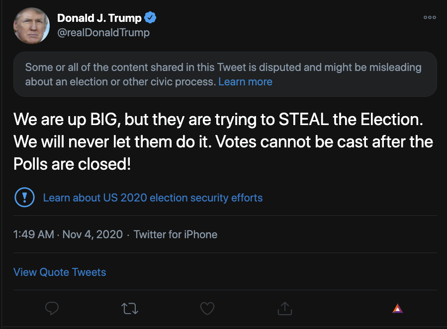Retweet this tweet using the retweet icon
Image resolution: width=447 pixels, height=329 pixels.
130,309
